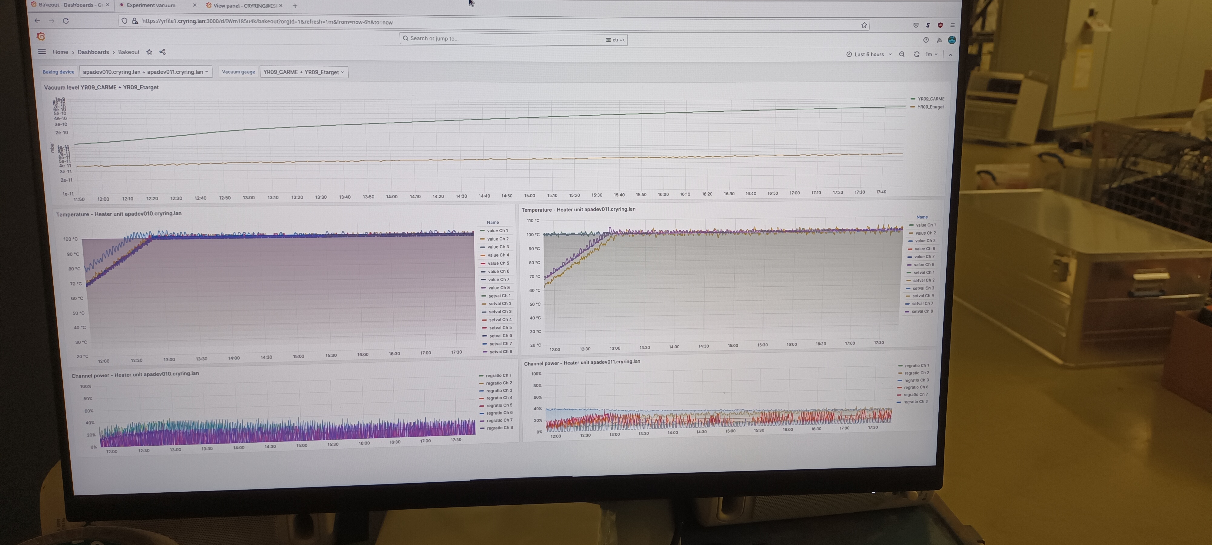The image size is (1212, 545).
Task: Open the Baking device variable dropdown
Action: (x=145, y=72)
